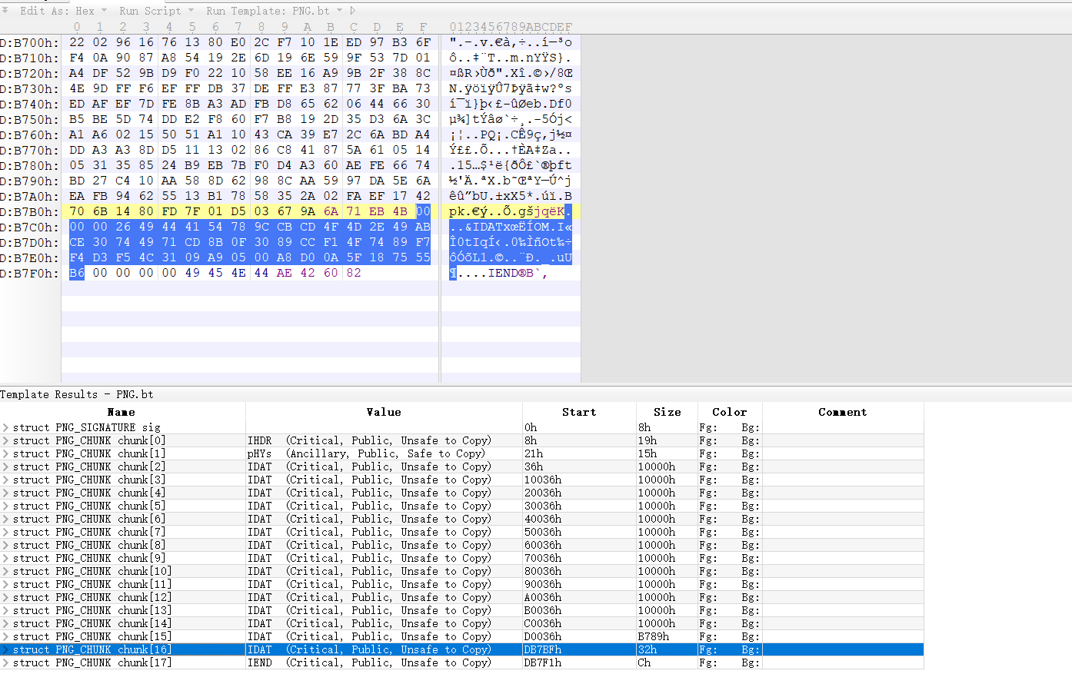Click the Start value DB7BFh cell
Screen dimensions: 1072x674
click(x=579, y=650)
